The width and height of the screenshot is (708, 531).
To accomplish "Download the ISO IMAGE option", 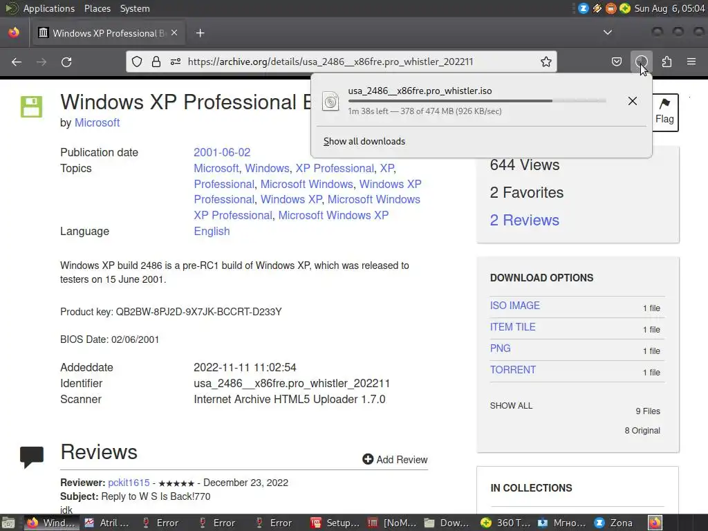I will [x=514, y=306].
